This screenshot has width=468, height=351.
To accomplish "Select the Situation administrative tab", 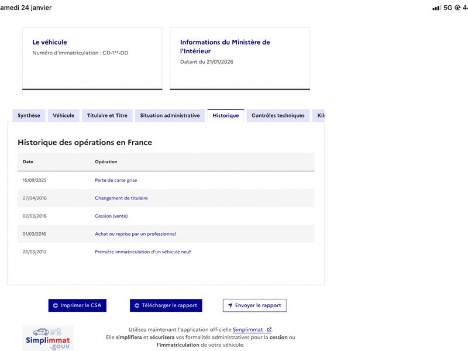I will [x=170, y=116].
